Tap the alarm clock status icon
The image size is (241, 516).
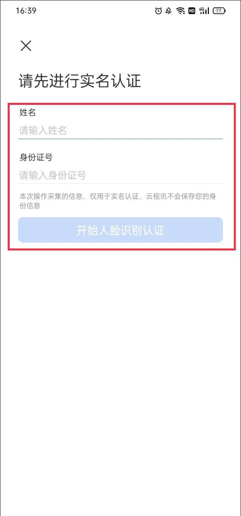click(159, 11)
